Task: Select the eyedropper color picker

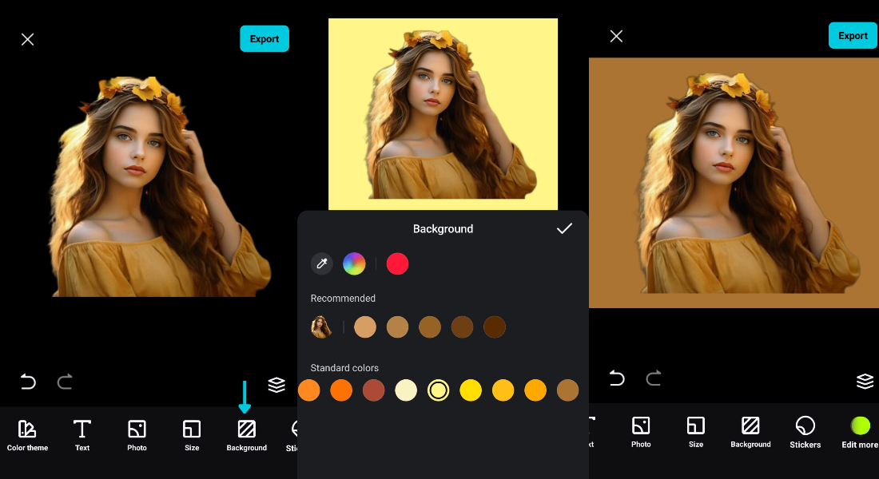Action: pyautogui.click(x=322, y=264)
